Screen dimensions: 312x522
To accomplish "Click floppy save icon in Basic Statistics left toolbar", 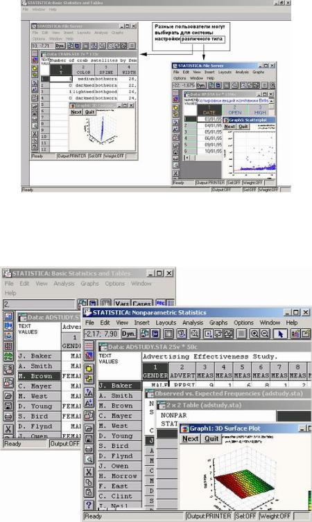I will (8, 406).
